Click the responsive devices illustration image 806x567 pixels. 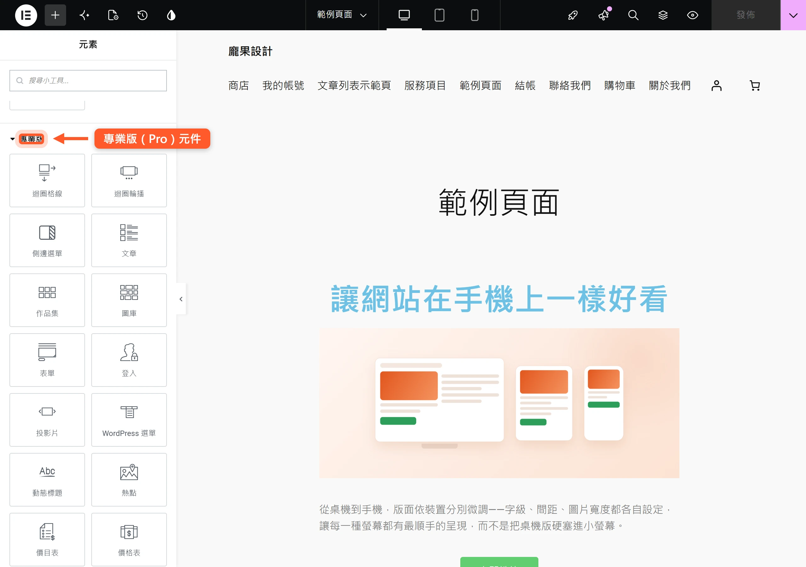click(499, 403)
